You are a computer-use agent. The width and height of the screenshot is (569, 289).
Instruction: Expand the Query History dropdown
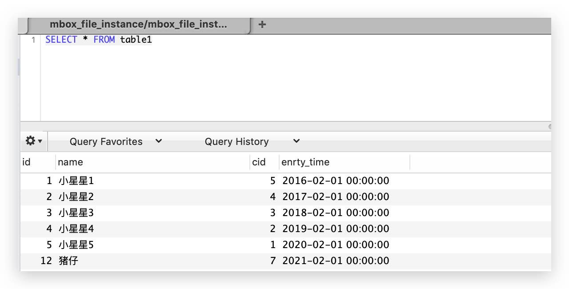[252, 141]
